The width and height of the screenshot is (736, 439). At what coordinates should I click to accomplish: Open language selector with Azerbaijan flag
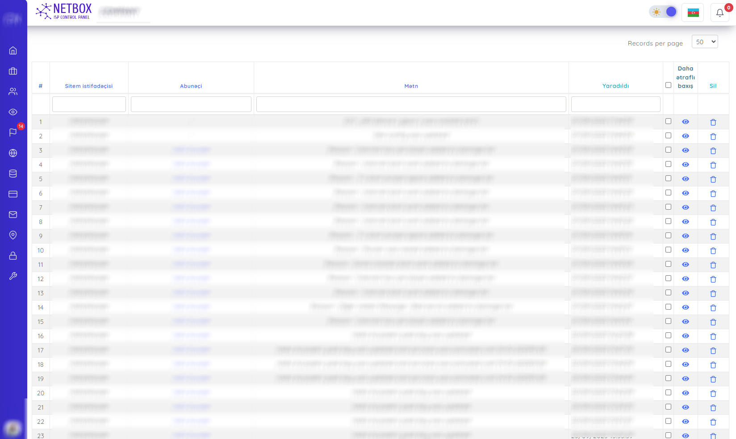click(693, 12)
